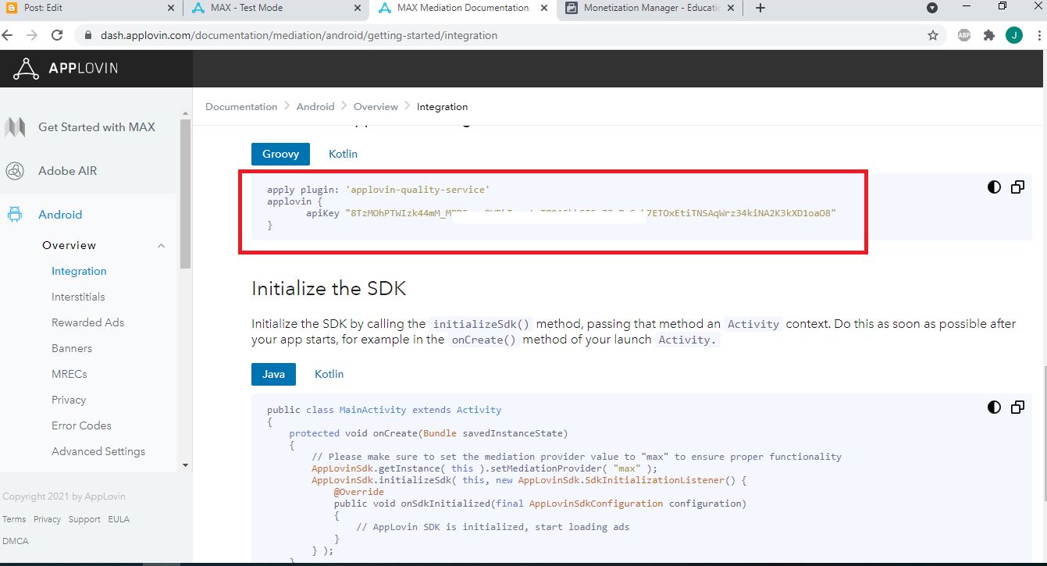This screenshot has height=566, width=1047.
Task: Select the Groovy code tab
Action: (280, 154)
